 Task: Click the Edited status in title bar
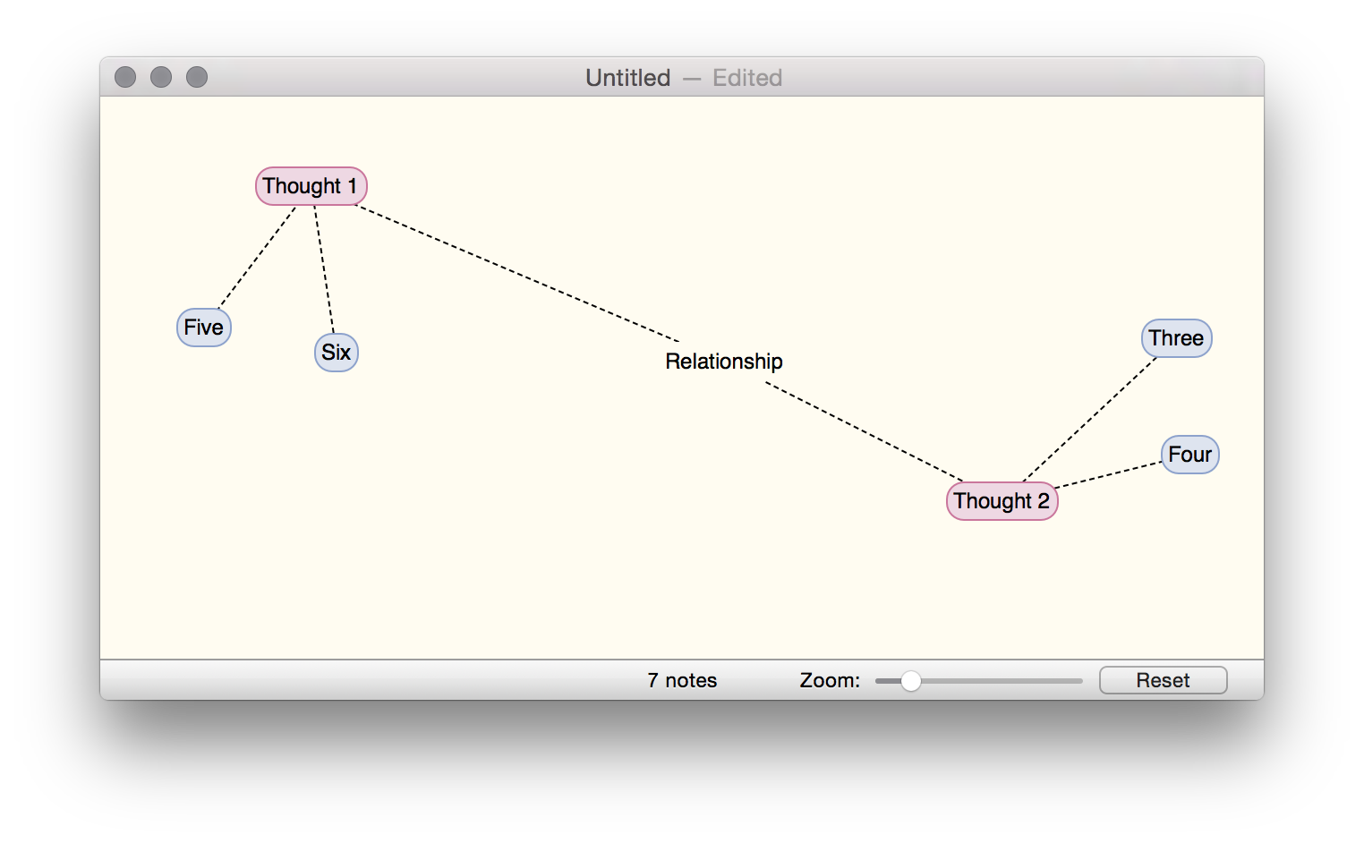point(747,78)
